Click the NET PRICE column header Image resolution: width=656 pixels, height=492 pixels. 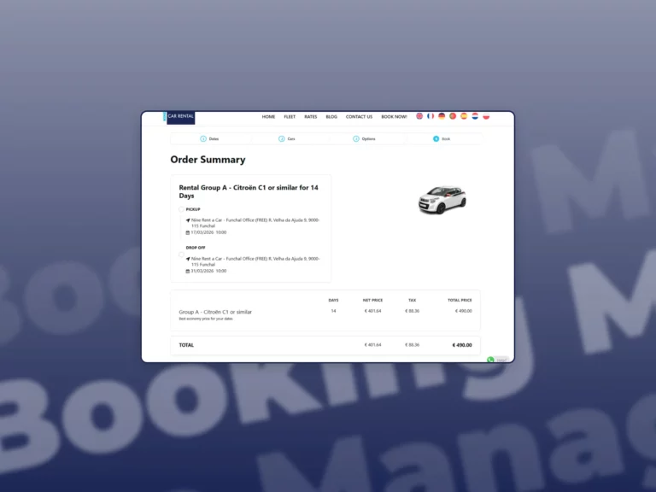tap(372, 301)
